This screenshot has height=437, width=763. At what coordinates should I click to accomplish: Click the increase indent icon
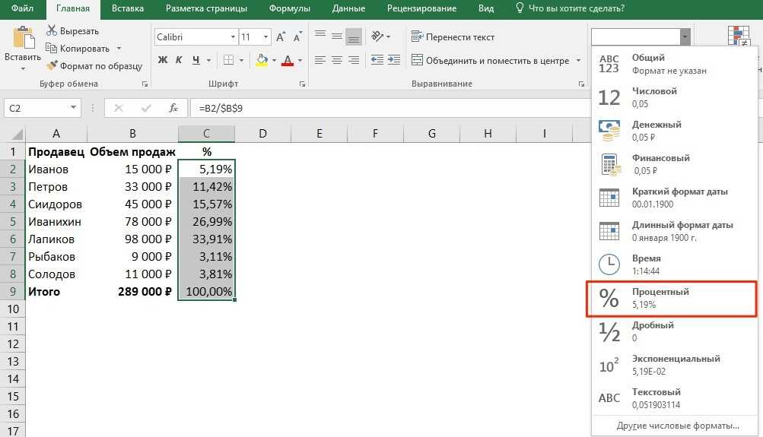click(x=395, y=60)
